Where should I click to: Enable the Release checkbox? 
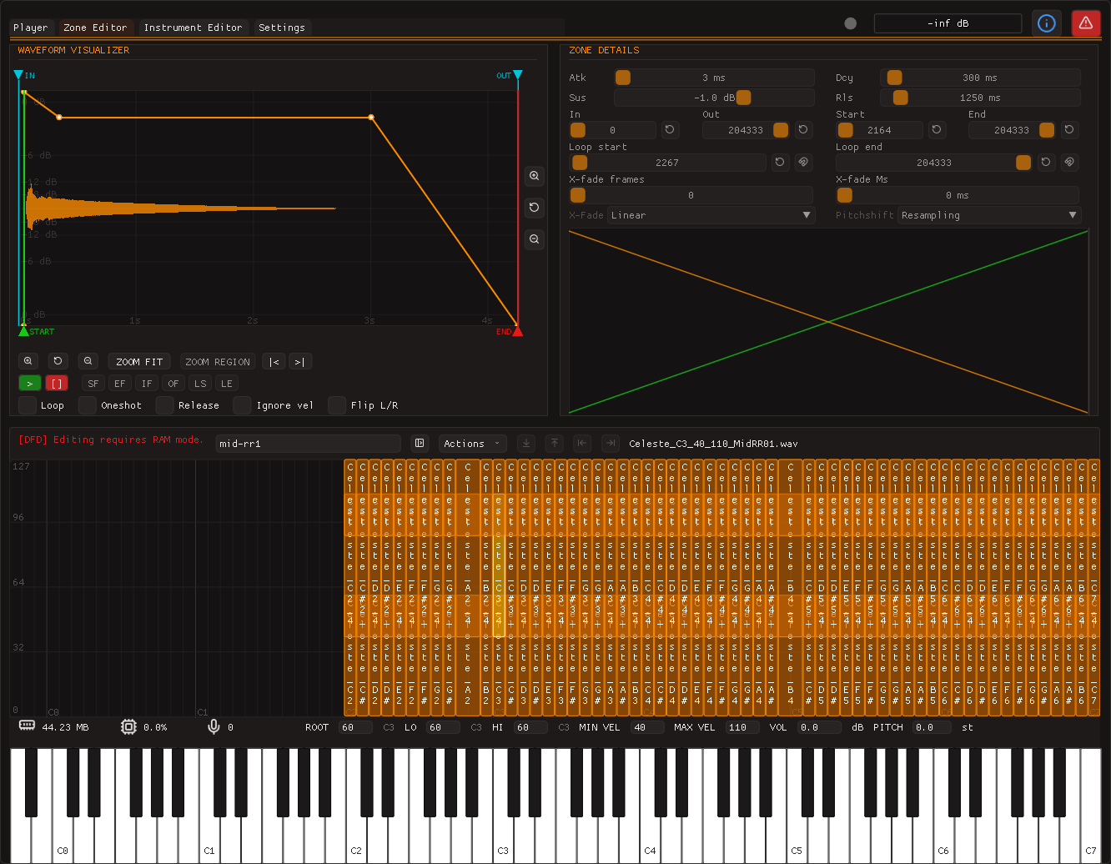point(165,405)
